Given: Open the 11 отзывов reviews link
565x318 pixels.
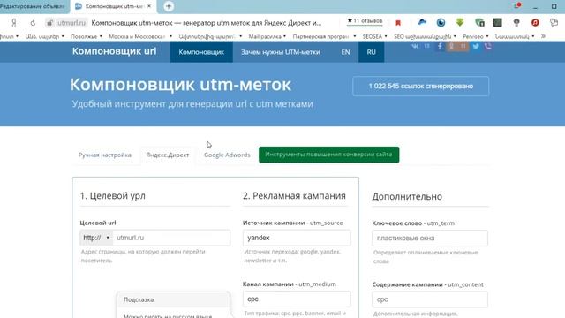Looking at the screenshot, I should click(x=365, y=21).
